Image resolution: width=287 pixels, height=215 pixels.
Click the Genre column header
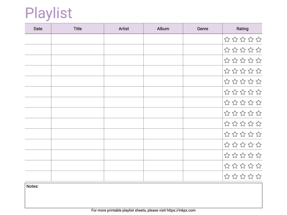pos(203,29)
